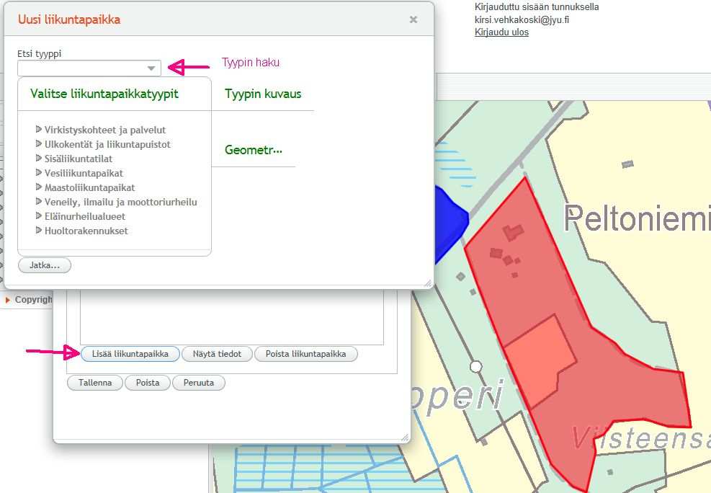Open the Tyypin kuvaus tab

click(x=263, y=94)
